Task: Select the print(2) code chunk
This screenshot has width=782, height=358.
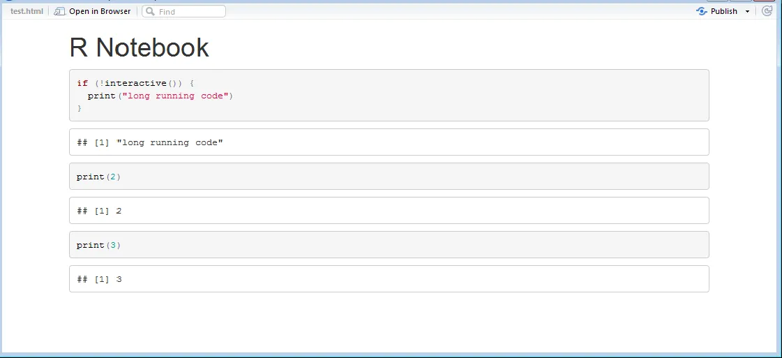Action: pos(389,177)
